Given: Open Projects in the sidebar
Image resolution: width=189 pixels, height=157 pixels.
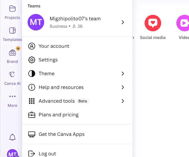Looking at the screenshot, I should (12, 12).
